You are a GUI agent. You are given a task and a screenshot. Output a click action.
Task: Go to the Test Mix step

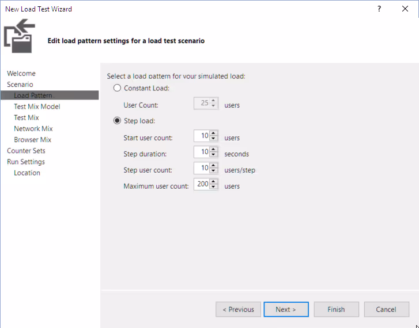(x=27, y=117)
